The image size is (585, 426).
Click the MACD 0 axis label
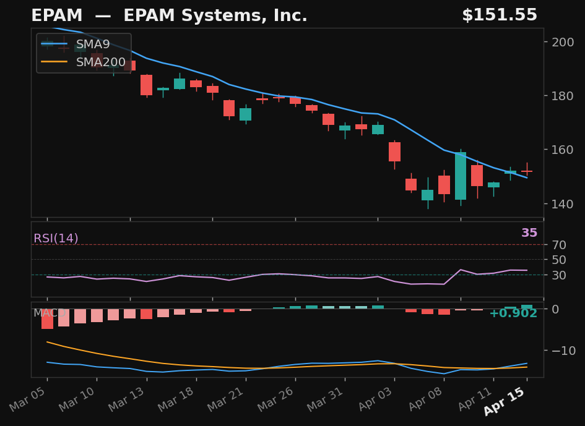[555, 309]
